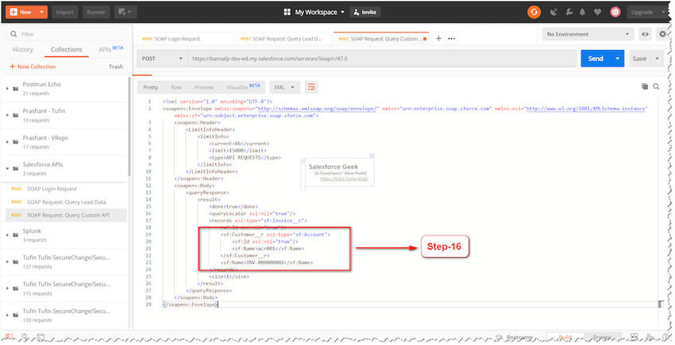
Task: Select the Raw response view
Action: coord(176,87)
